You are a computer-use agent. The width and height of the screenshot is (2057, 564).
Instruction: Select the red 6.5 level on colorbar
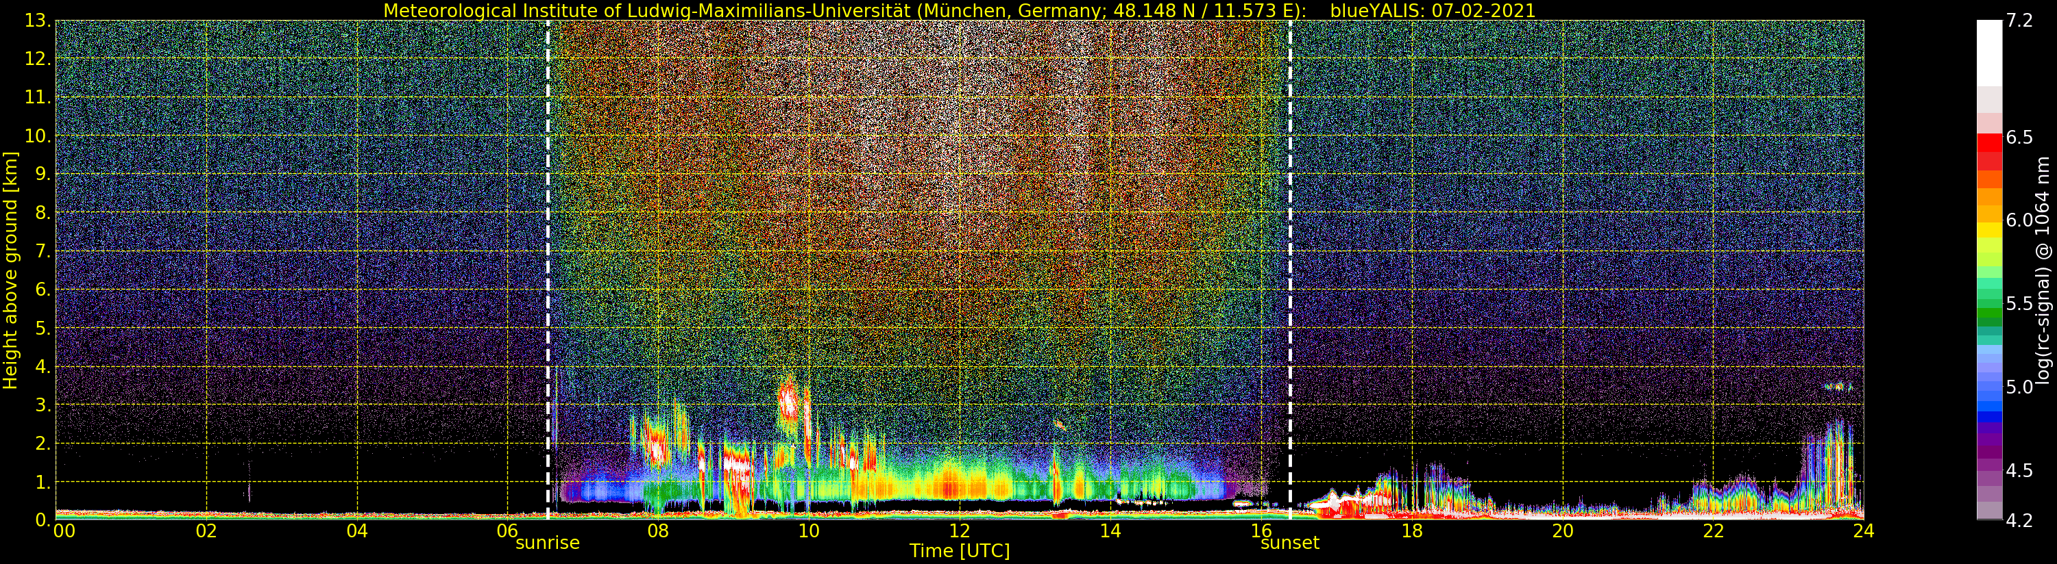[1989, 142]
